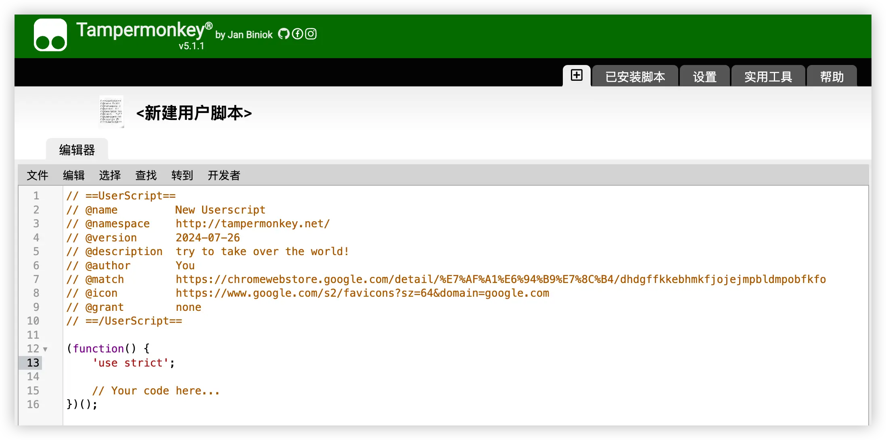Click line number 1 in the gutter
This screenshot has width=886, height=440.
pyautogui.click(x=36, y=196)
